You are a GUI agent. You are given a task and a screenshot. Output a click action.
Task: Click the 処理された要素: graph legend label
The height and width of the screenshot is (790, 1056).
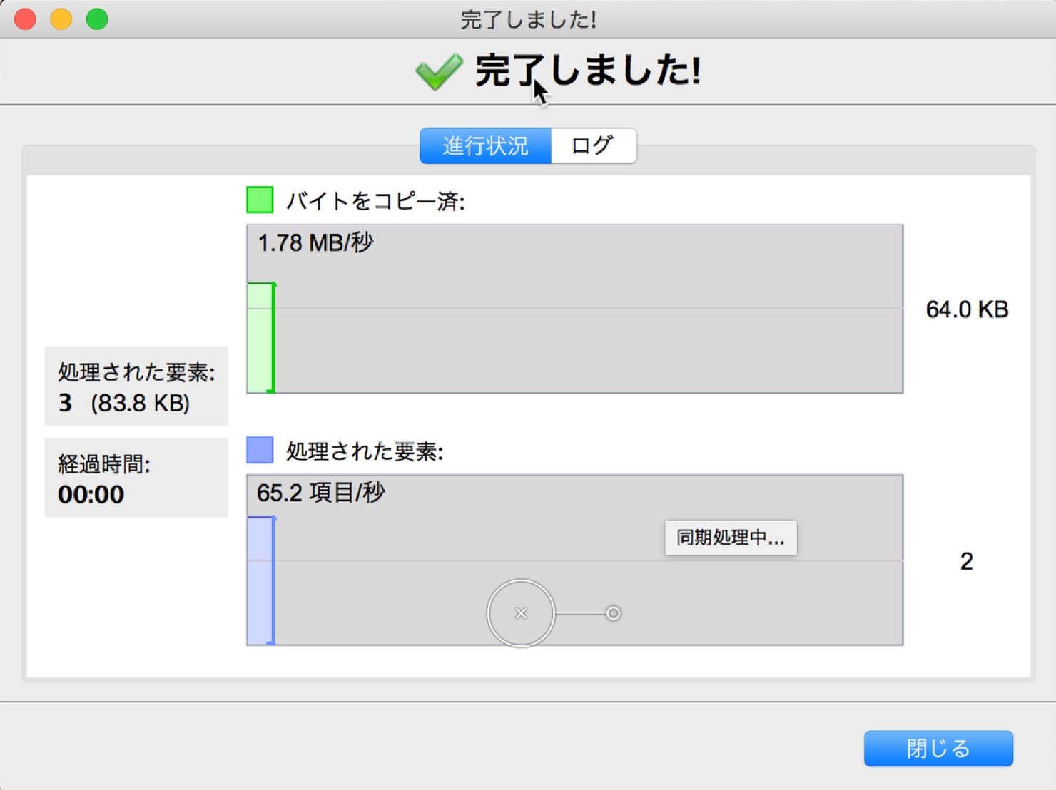[365, 451]
